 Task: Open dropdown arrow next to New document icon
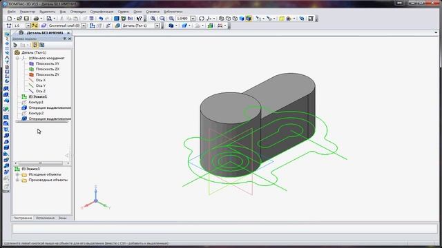[14, 19]
